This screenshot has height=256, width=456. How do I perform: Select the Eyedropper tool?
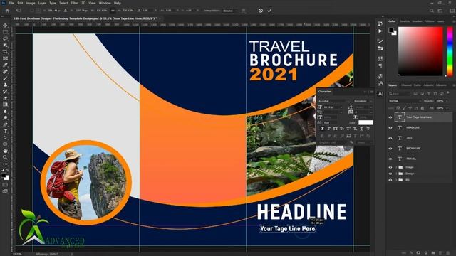(5, 65)
